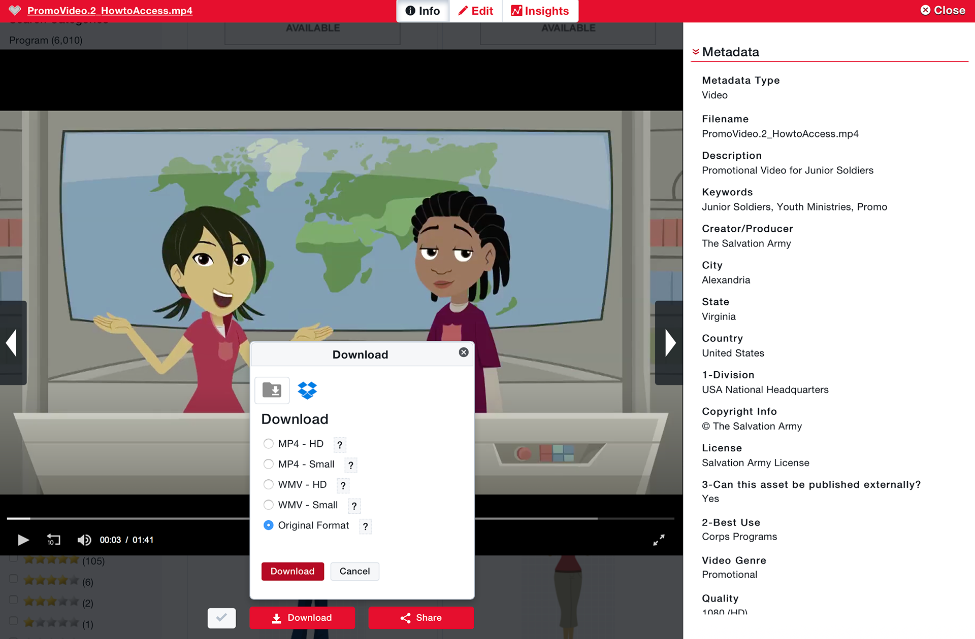Toggle the asset selection checkmark
This screenshot has height=639, width=975.
point(222,618)
